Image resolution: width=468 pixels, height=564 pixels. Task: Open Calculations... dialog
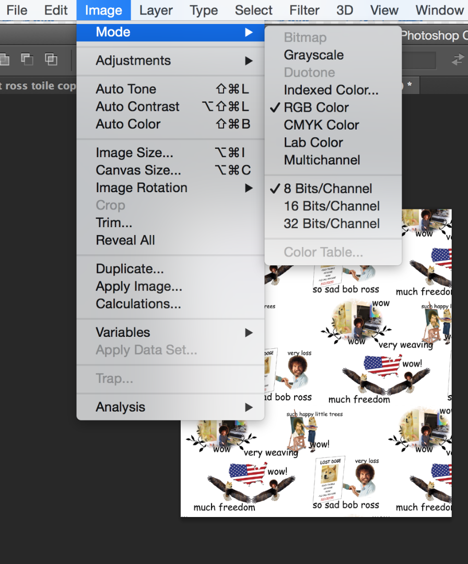point(170,304)
